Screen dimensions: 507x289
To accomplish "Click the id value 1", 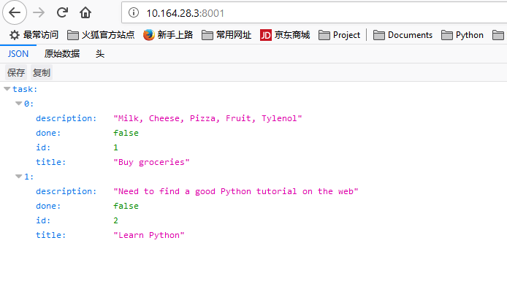I will pyautogui.click(x=115, y=147).
